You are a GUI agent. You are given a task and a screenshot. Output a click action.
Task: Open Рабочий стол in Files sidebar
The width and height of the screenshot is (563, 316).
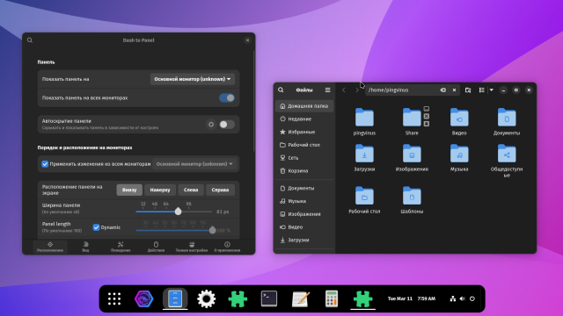pos(304,145)
